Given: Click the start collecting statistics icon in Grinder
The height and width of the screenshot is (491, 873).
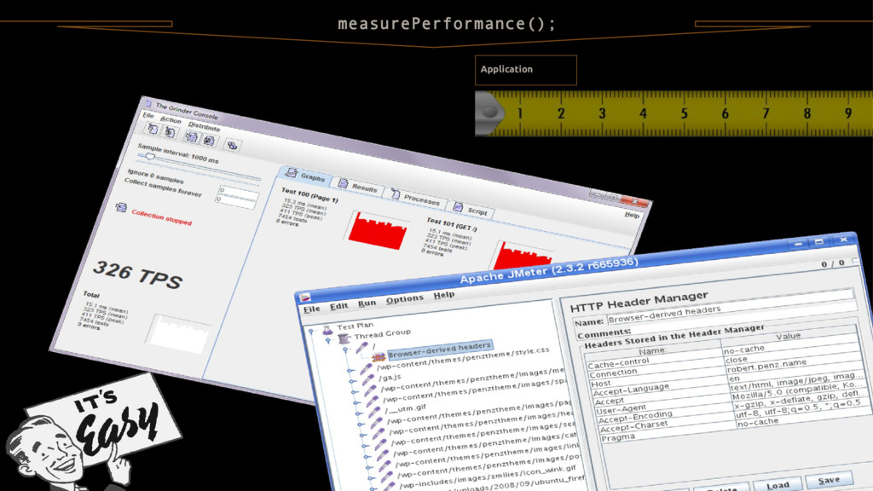Looking at the screenshot, I should 191,137.
